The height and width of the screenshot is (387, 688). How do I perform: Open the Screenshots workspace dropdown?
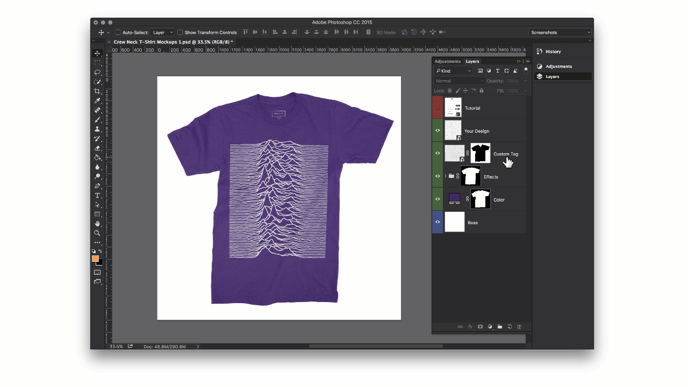point(560,32)
